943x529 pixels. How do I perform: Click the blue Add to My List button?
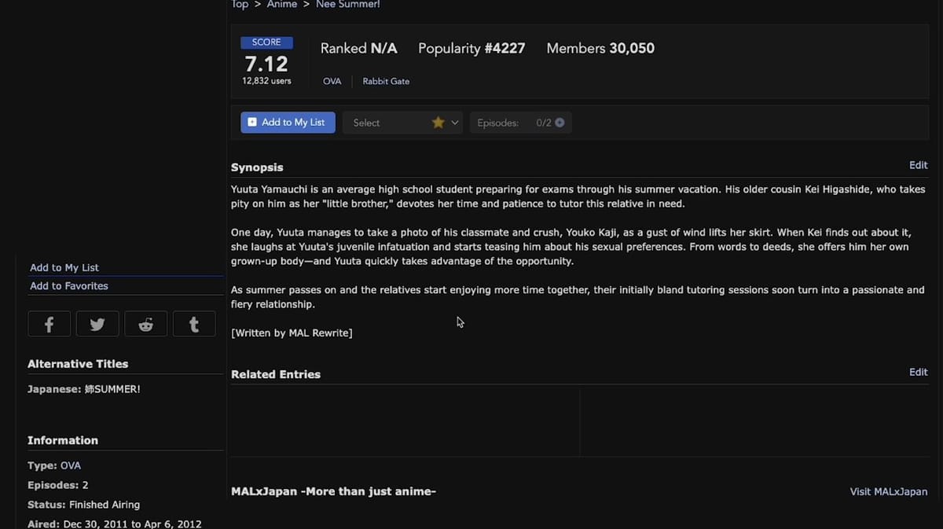[x=288, y=123]
